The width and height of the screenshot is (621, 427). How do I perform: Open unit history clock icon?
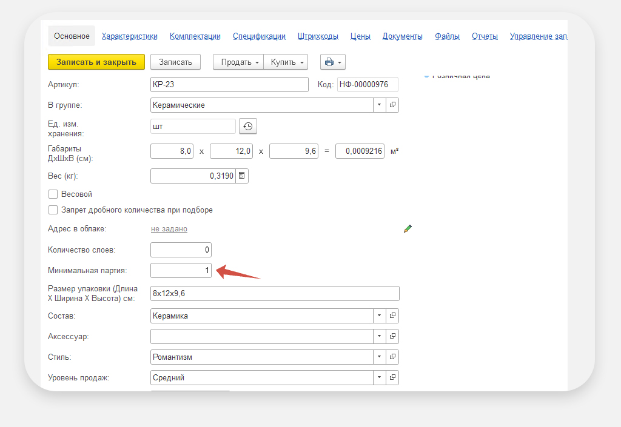coord(248,126)
